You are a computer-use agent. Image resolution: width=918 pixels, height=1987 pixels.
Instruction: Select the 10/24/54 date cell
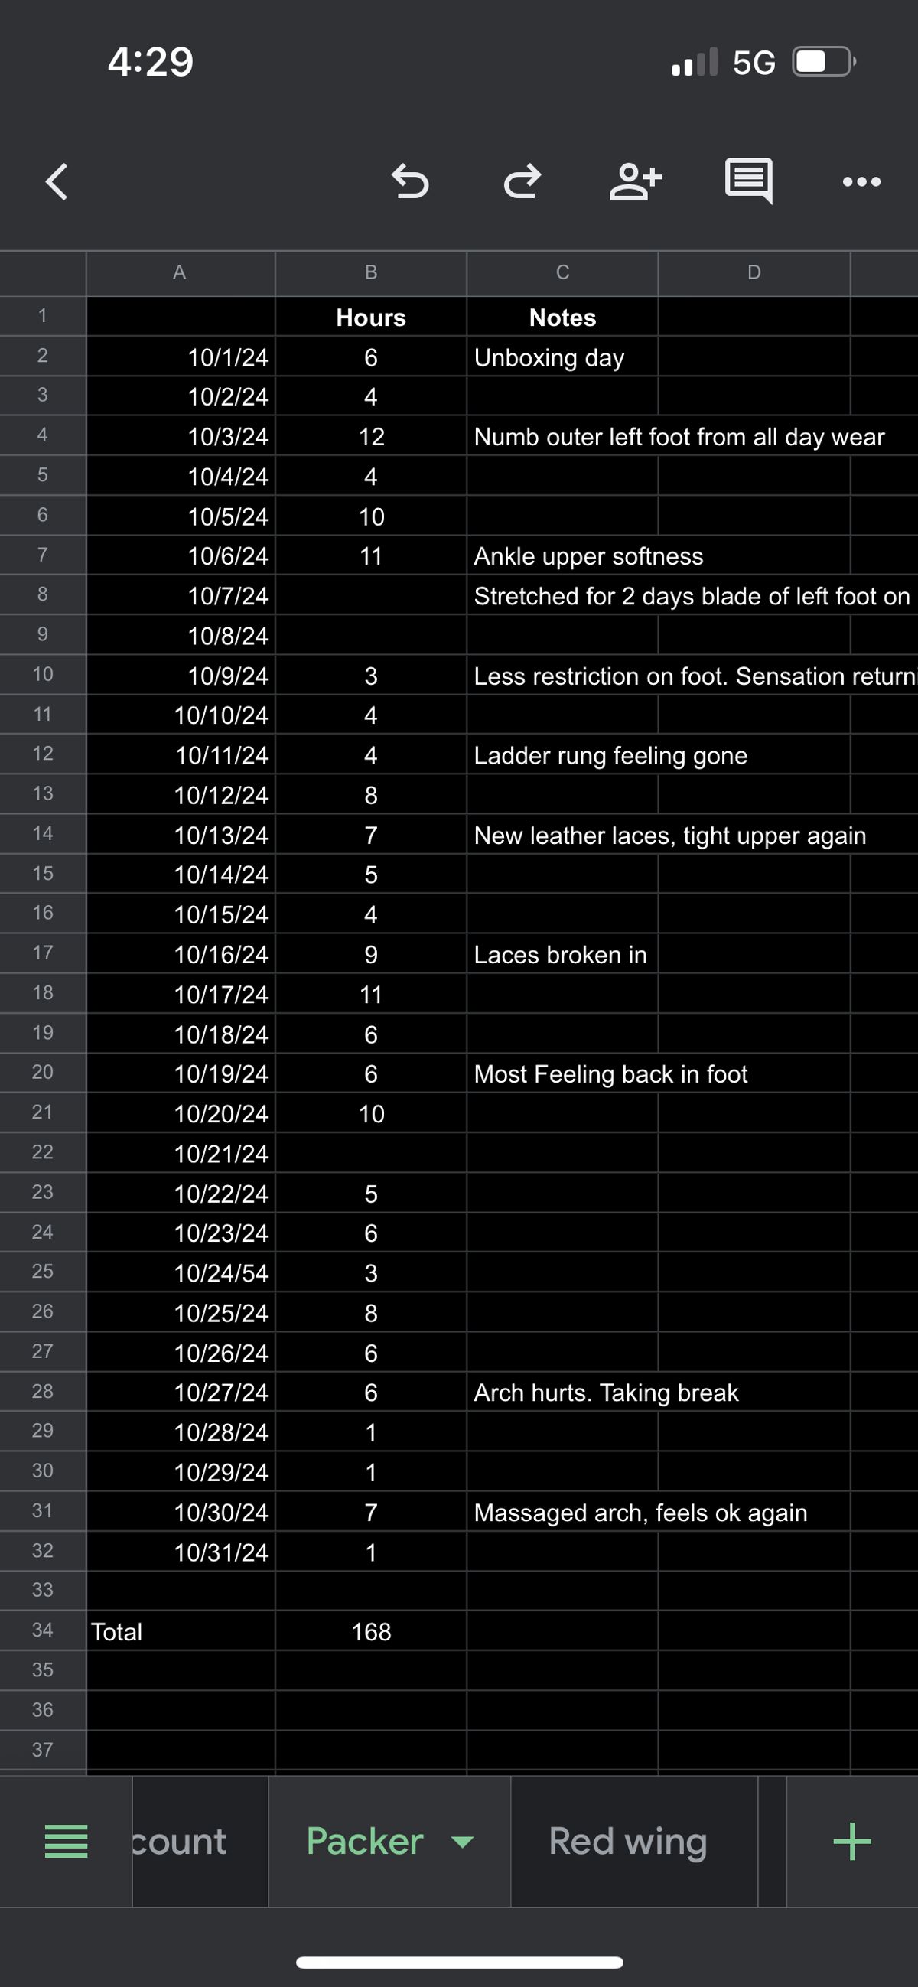[x=181, y=1272]
